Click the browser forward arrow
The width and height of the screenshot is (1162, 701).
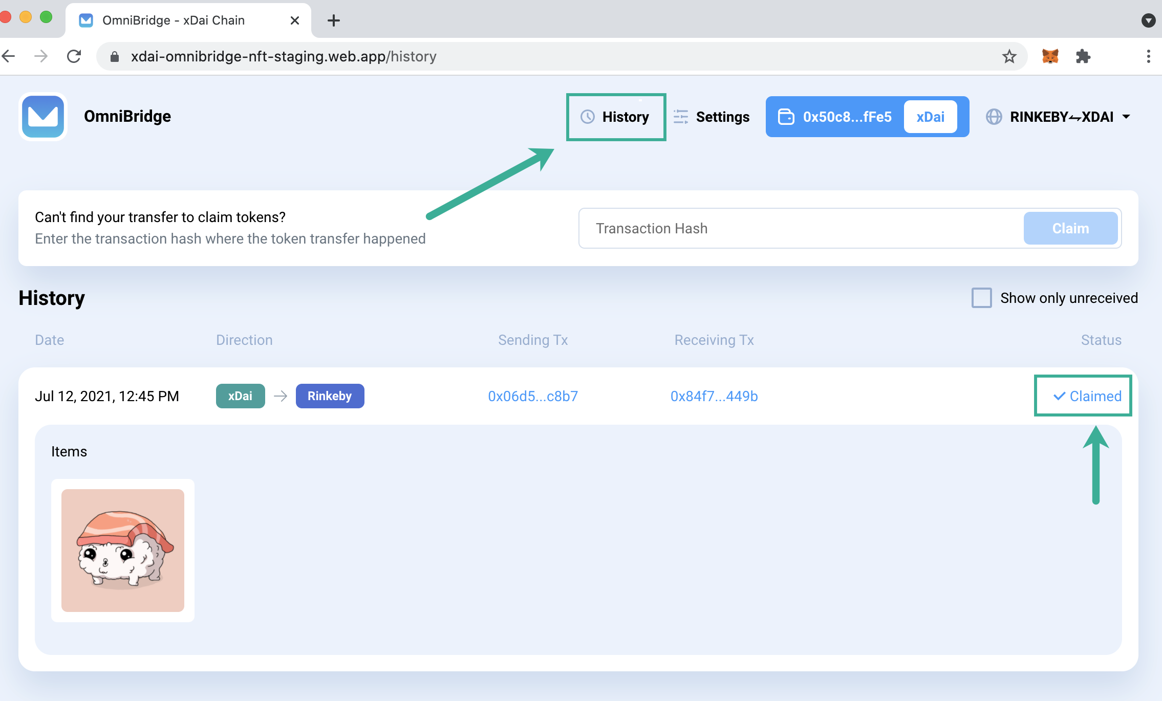tap(41, 56)
